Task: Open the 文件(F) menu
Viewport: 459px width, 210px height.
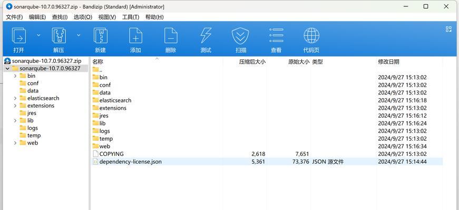Action: click(14, 17)
